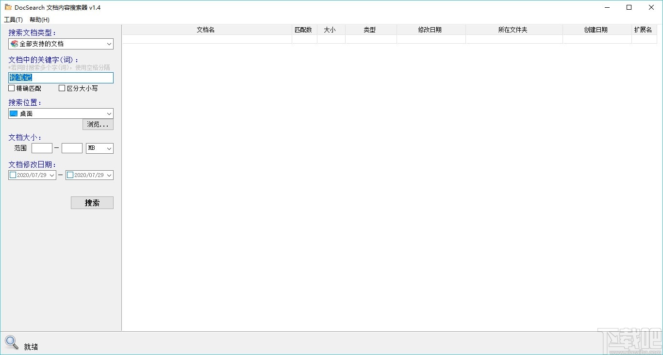
Task: Click the 修改日期 column header
Action: [430, 30]
